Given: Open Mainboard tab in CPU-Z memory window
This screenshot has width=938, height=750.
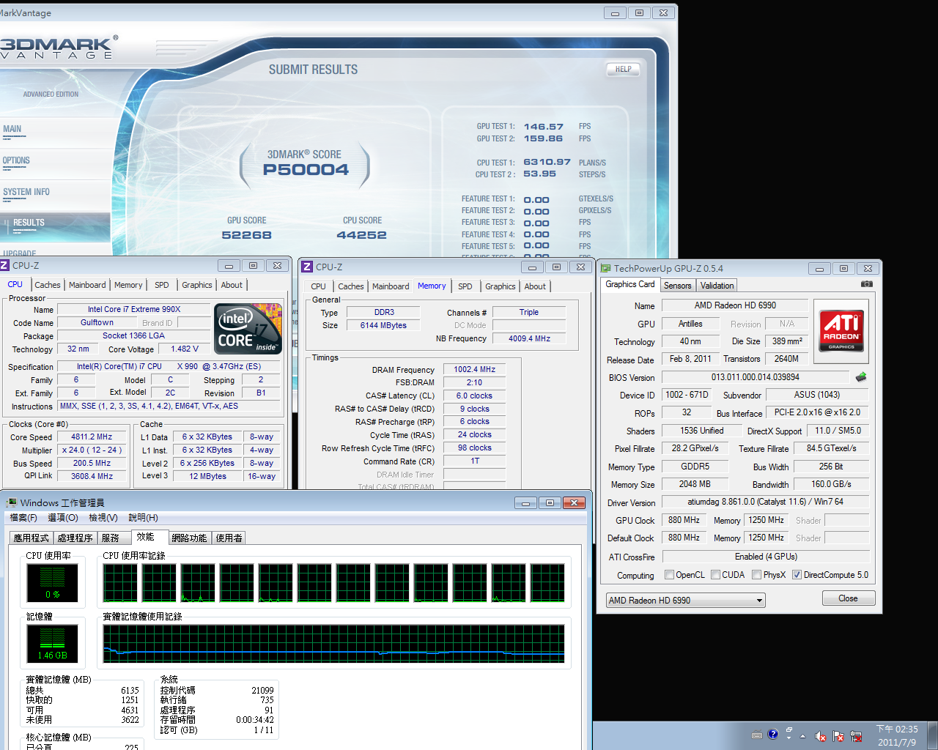Looking at the screenshot, I should point(391,286).
